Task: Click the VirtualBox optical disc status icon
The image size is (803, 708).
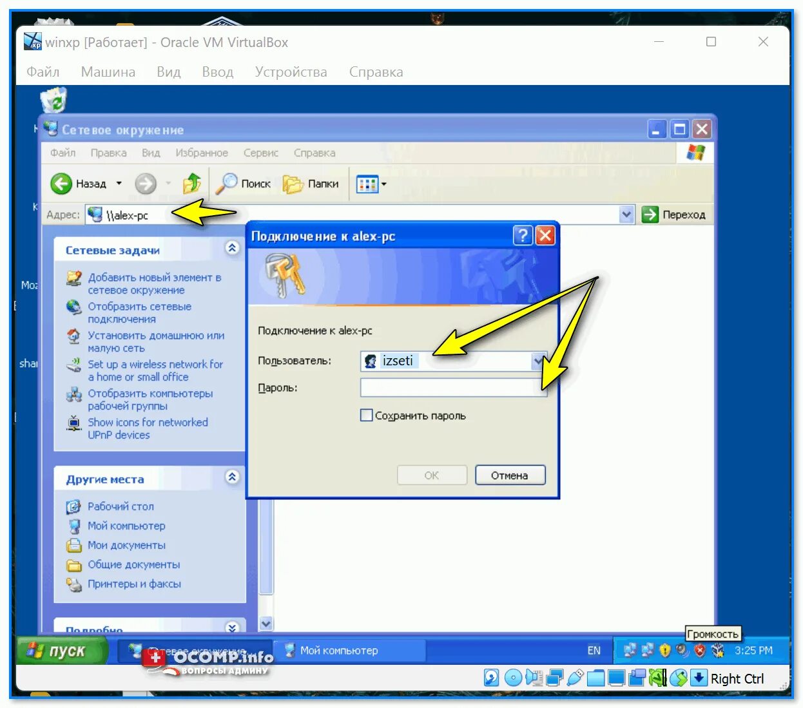Action: tap(513, 678)
